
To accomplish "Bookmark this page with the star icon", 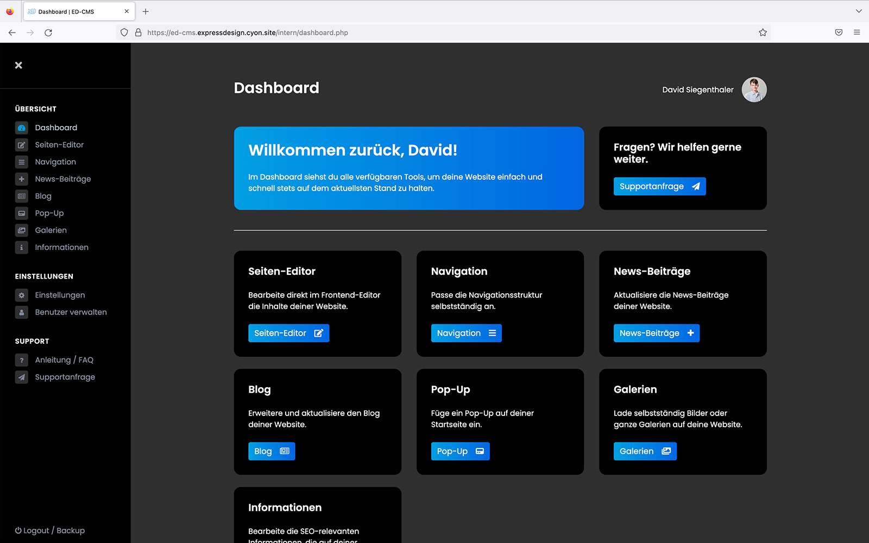I will point(763,33).
